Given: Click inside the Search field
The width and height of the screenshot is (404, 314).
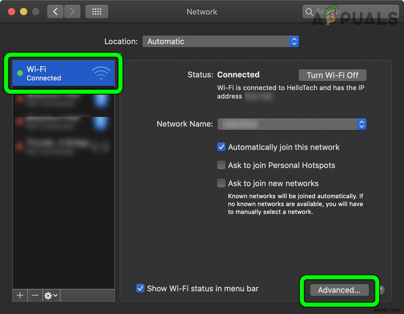Looking at the screenshot, I should click(x=337, y=12).
